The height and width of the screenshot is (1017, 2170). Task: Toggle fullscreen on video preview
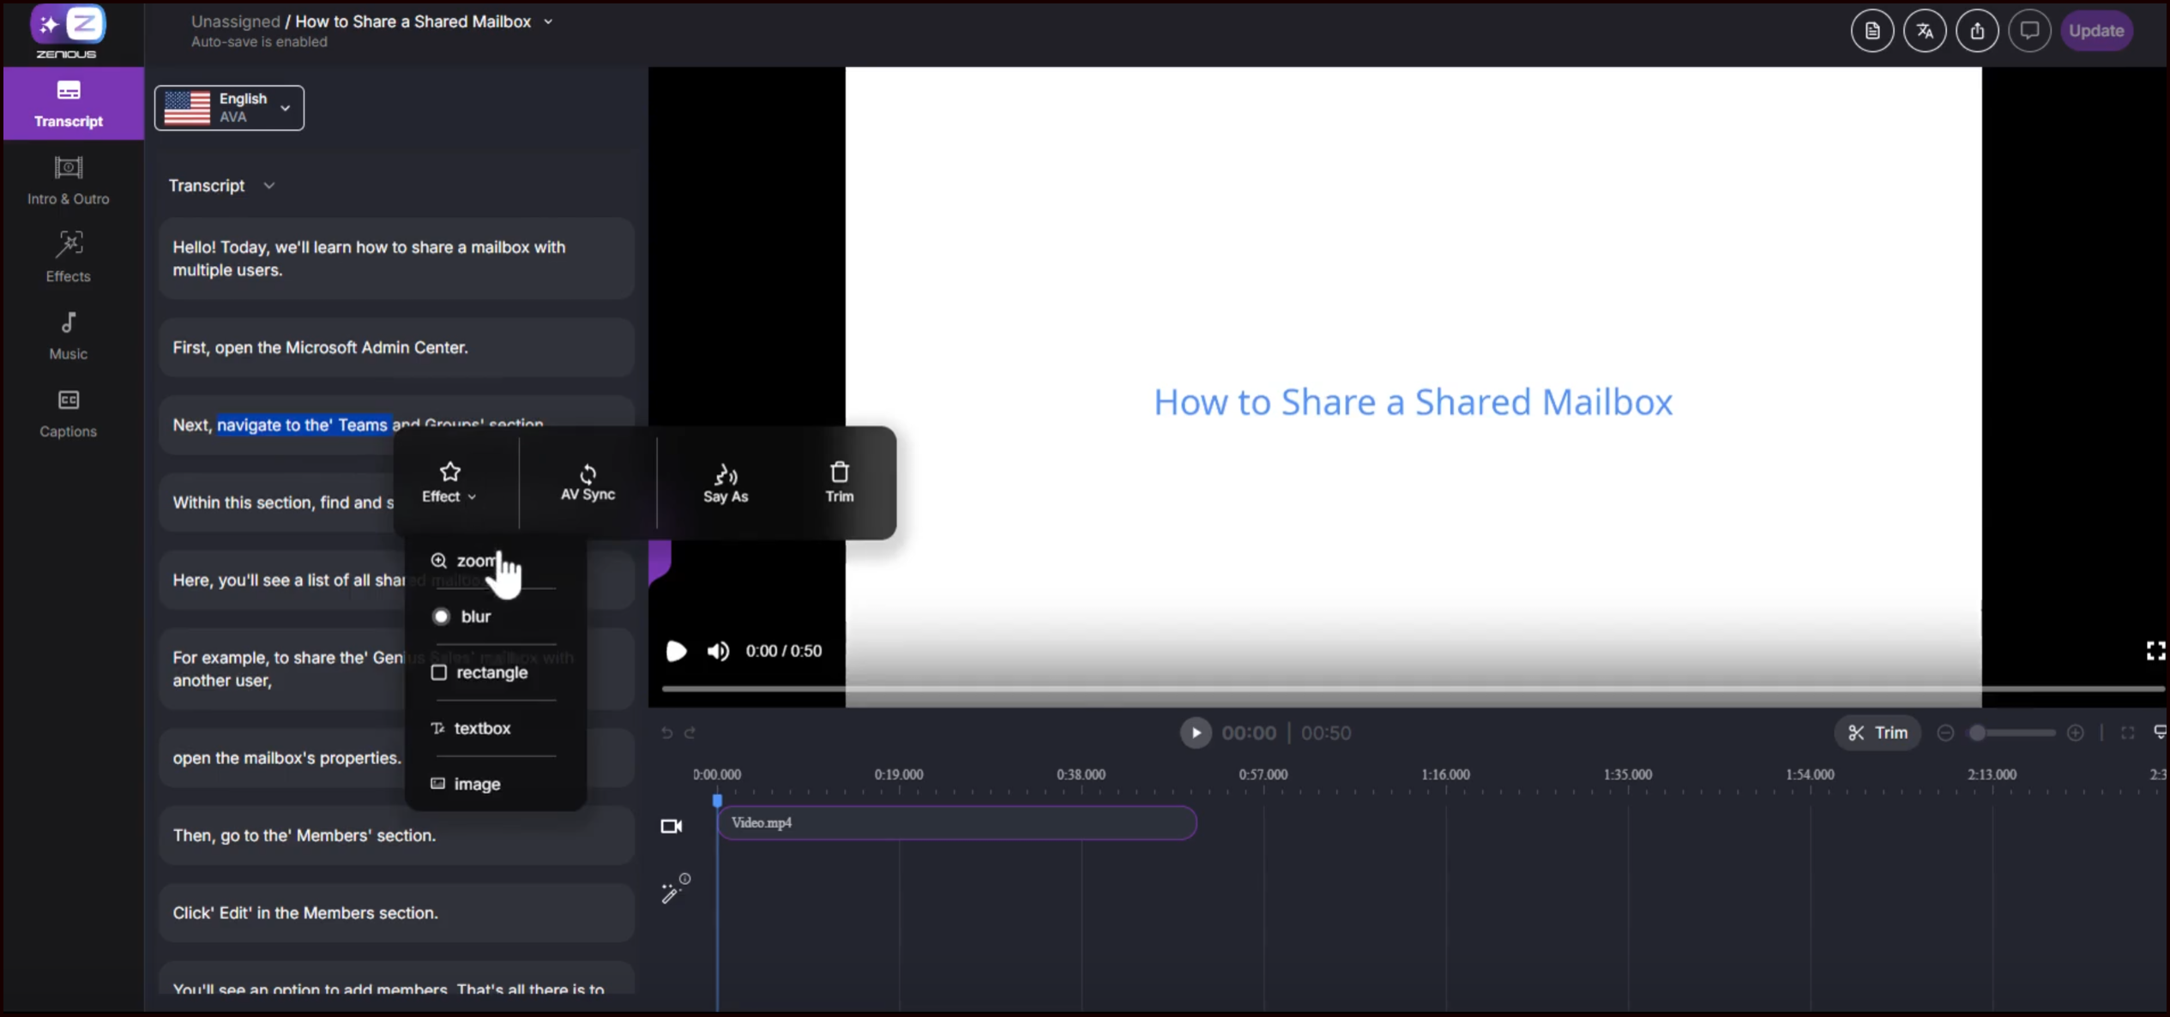[x=2155, y=651]
